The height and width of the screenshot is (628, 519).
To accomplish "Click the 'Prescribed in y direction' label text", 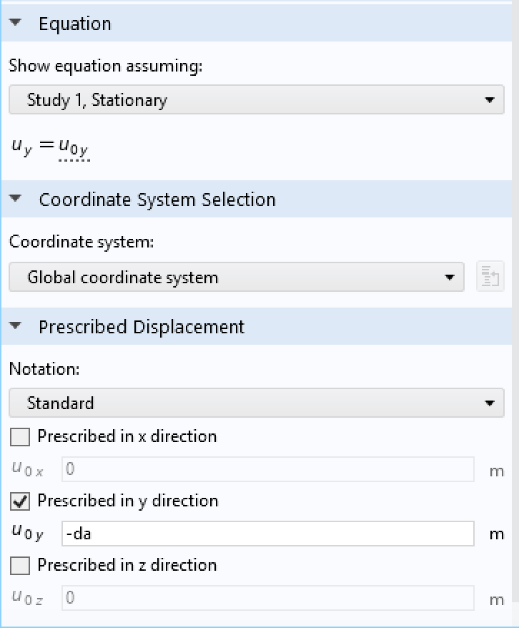I will click(x=128, y=501).
